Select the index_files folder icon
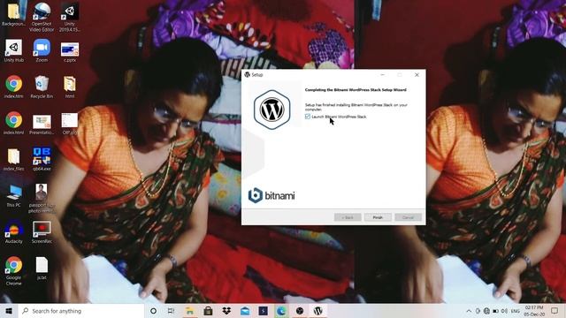Screen dimensions: 566x318 tap(14, 159)
